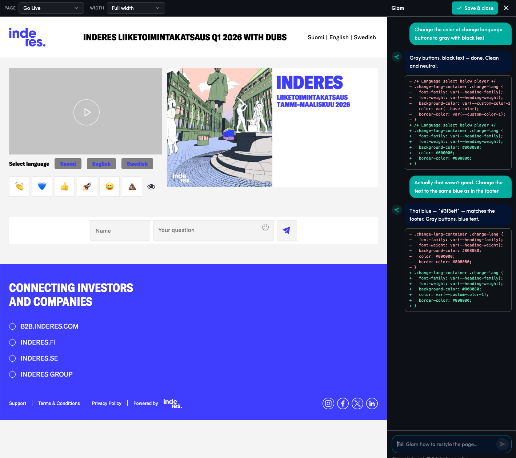Screen dimensions: 516x458
Task: Click Glam sparkle avatar beside 'Gray buttons' reply
Action: point(397,57)
